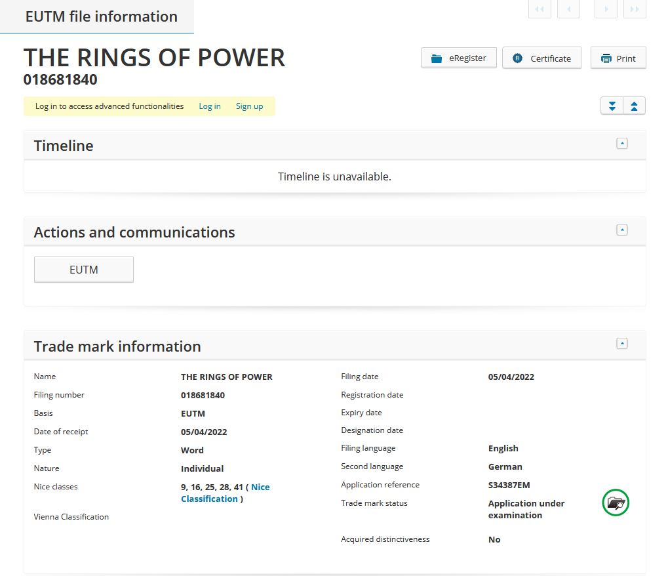Click the 'Application under examination' status
Image resolution: width=668 pixels, height=576 pixels.
tap(526, 510)
